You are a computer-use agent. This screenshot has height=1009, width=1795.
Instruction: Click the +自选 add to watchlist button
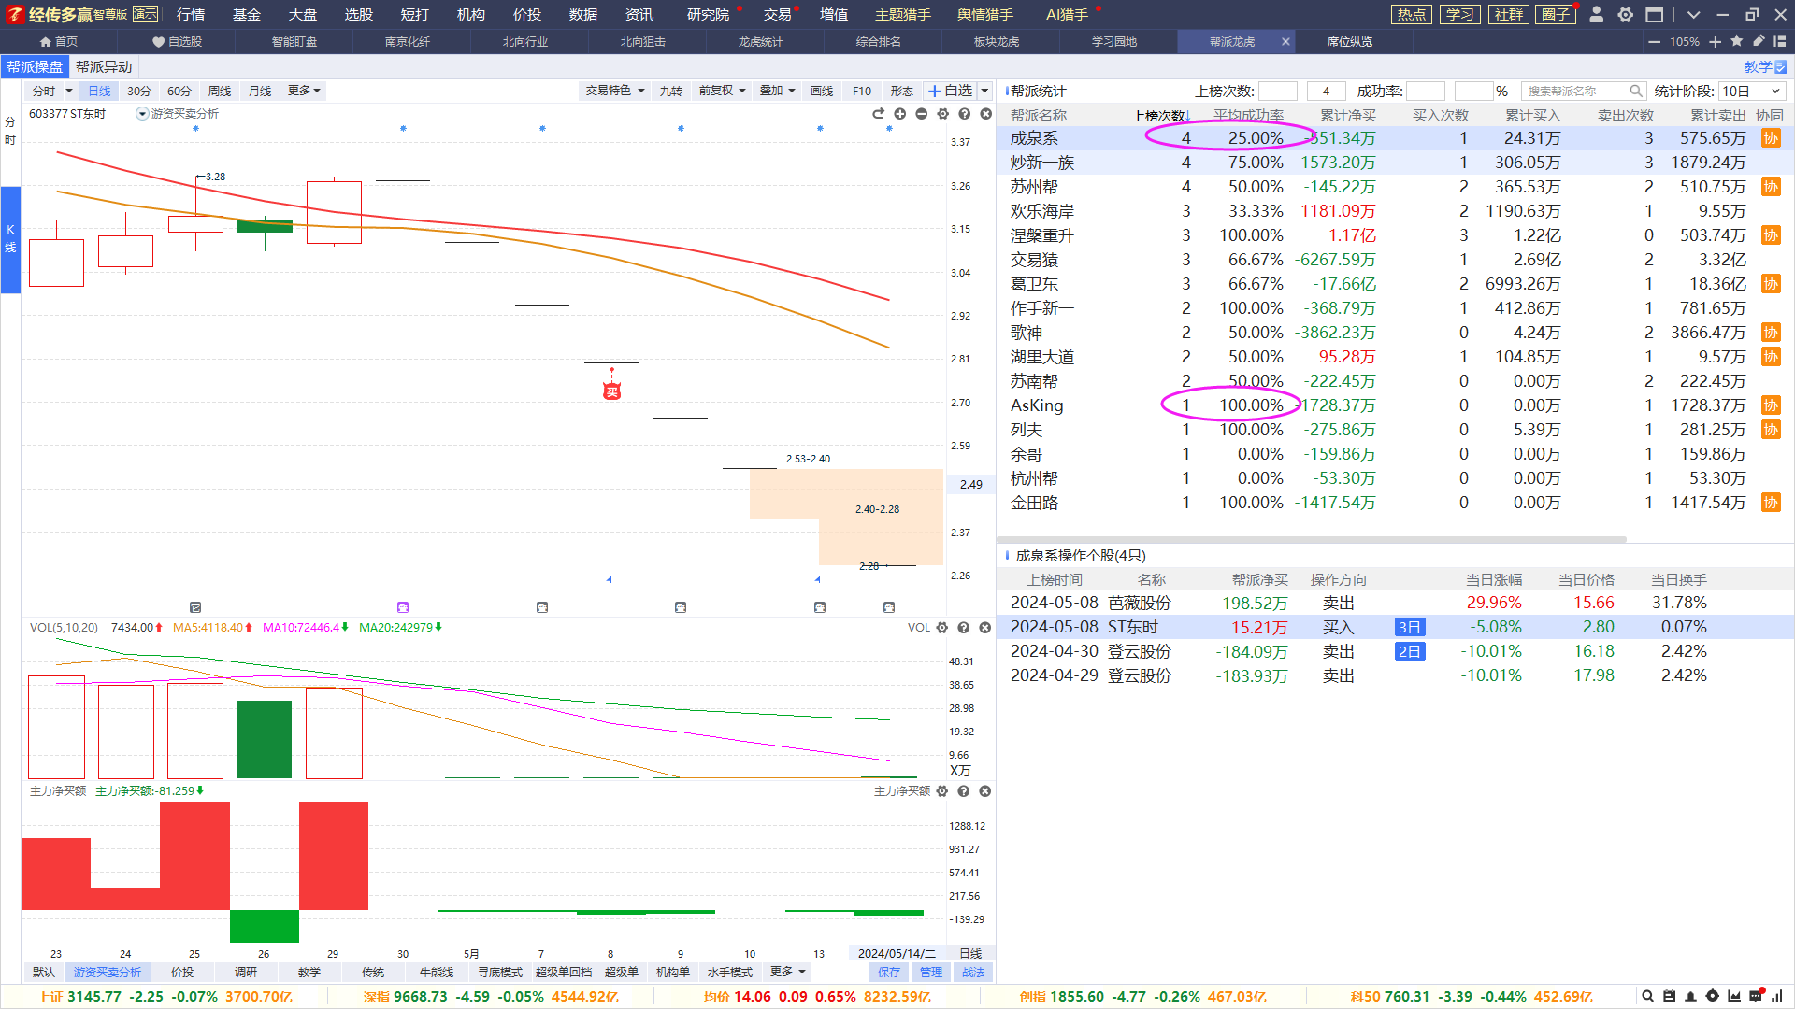[x=951, y=91]
